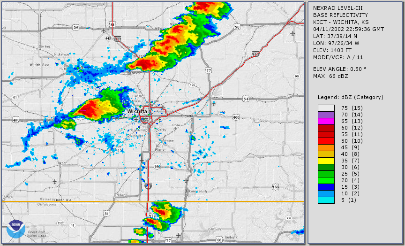The width and height of the screenshot is (405, 246).
Task: Click the LAT: 37/39/14 N text
Action: pos(335,36)
